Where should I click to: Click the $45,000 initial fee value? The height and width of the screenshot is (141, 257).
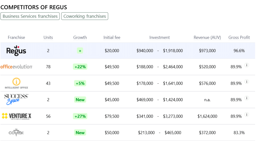(x=112, y=100)
